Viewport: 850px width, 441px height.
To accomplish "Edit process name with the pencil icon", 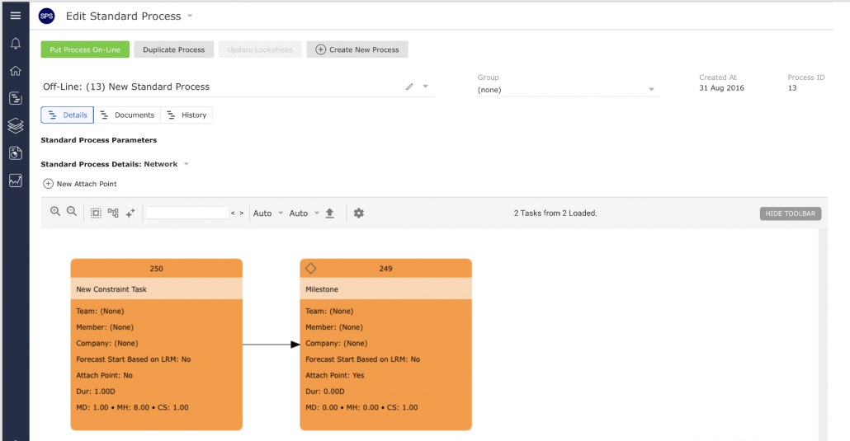I will click(x=409, y=87).
